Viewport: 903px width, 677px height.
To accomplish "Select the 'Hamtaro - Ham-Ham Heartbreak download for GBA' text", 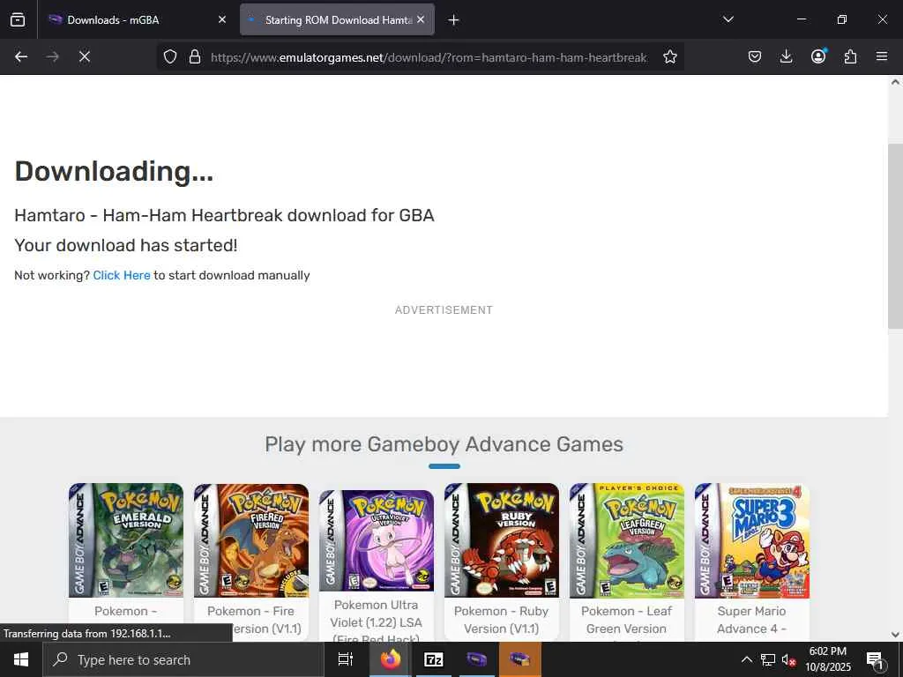I will pos(224,215).
